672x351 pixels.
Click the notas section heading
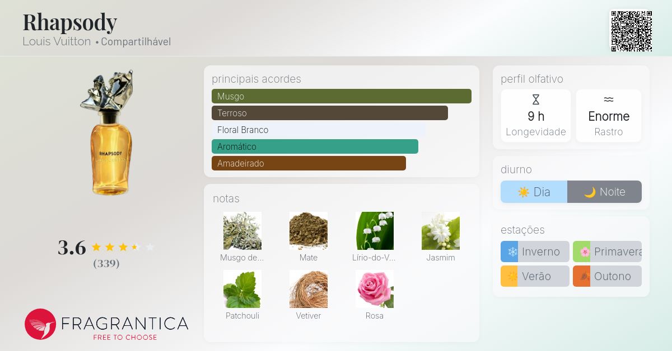pos(226,198)
